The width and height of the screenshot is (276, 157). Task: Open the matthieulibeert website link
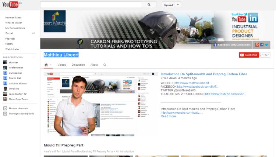pos(193,83)
